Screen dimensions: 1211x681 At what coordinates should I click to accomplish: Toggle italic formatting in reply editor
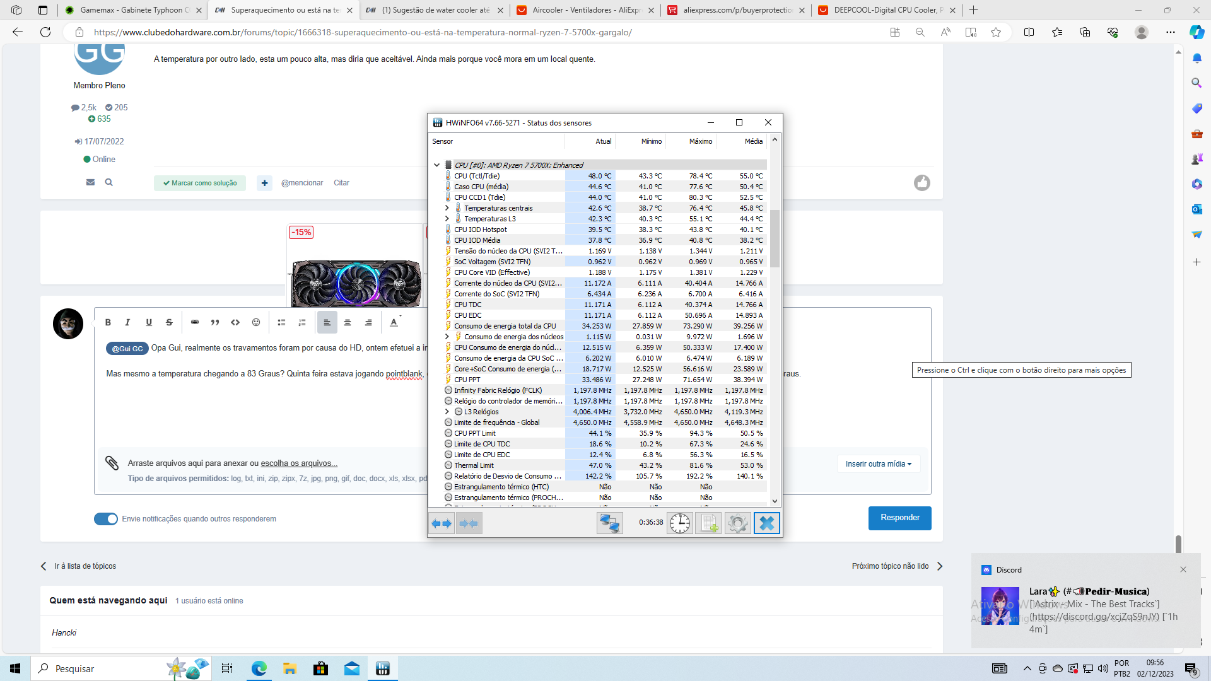point(127,322)
